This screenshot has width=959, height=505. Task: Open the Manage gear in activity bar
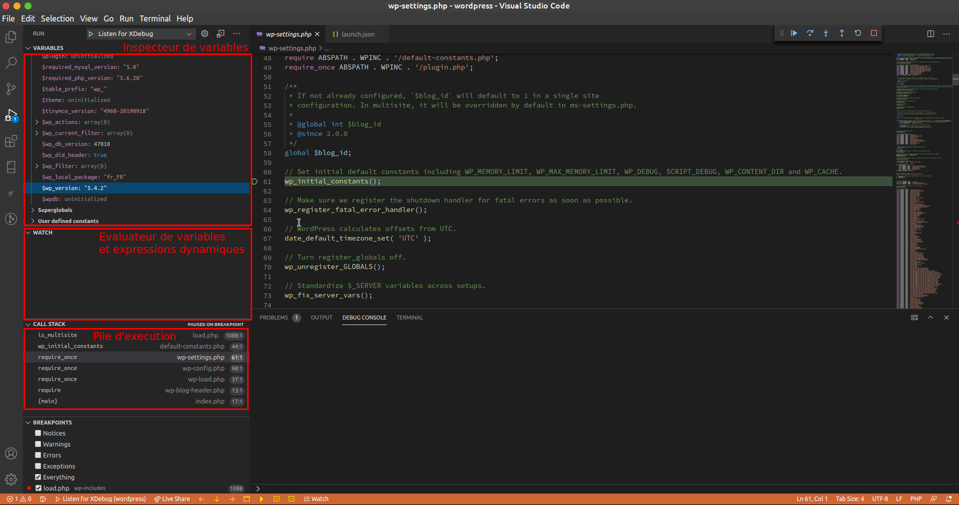(x=11, y=479)
